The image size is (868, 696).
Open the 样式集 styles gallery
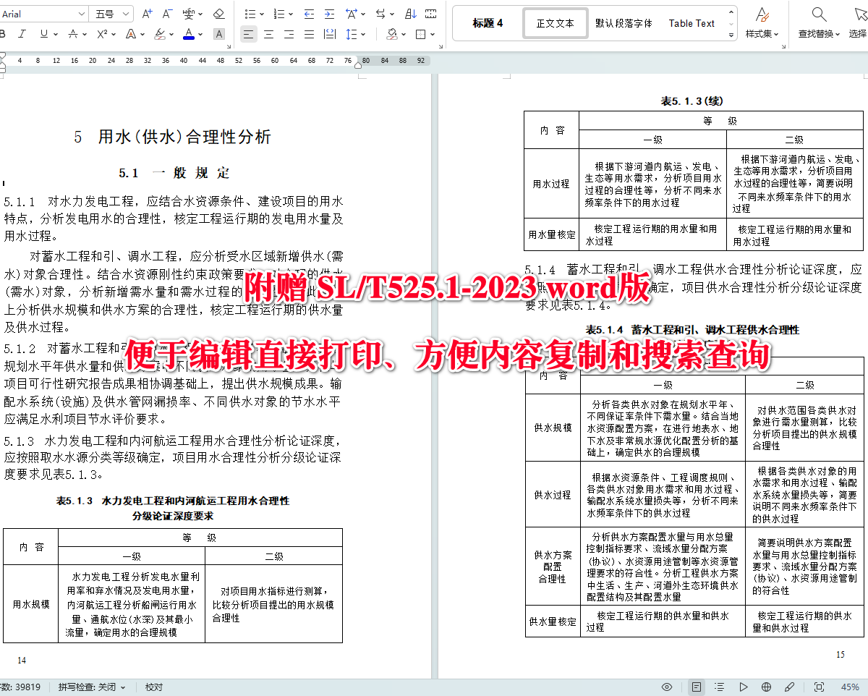click(x=761, y=22)
